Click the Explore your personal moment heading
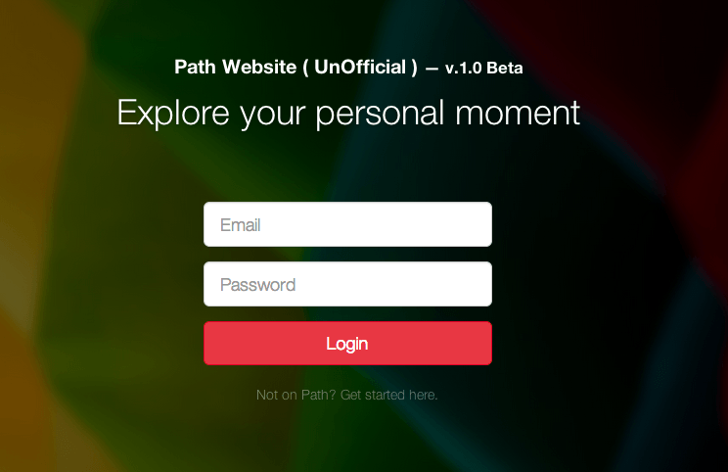The width and height of the screenshot is (728, 472). tap(348, 113)
